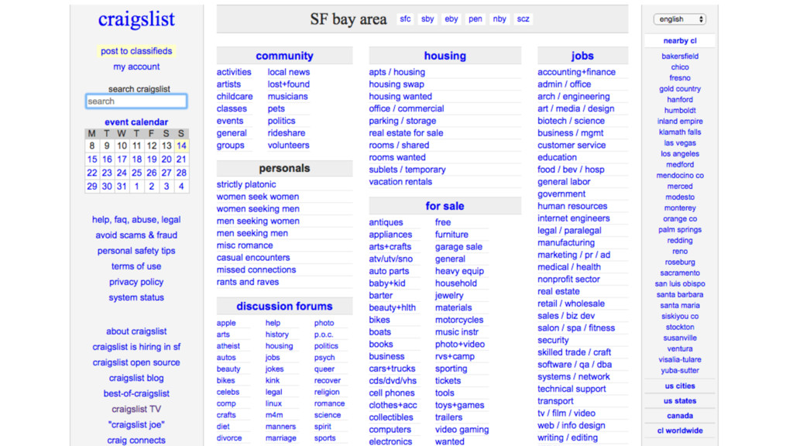This screenshot has width=793, height=446.
Task: Open cars+trucks for sale link
Action: pyautogui.click(x=392, y=368)
